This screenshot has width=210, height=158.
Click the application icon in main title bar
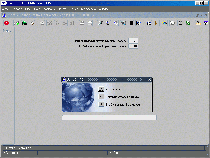coord(3,3)
